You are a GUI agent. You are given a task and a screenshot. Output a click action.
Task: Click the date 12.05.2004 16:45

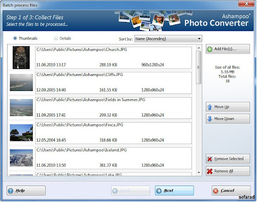pyautogui.click(x=51, y=140)
